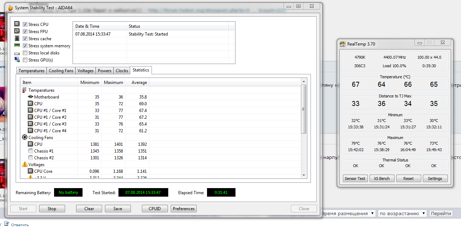Image resolution: width=461 pixels, height=229 pixels.
Task: Click the Minimum column header
Action: tap(90, 82)
